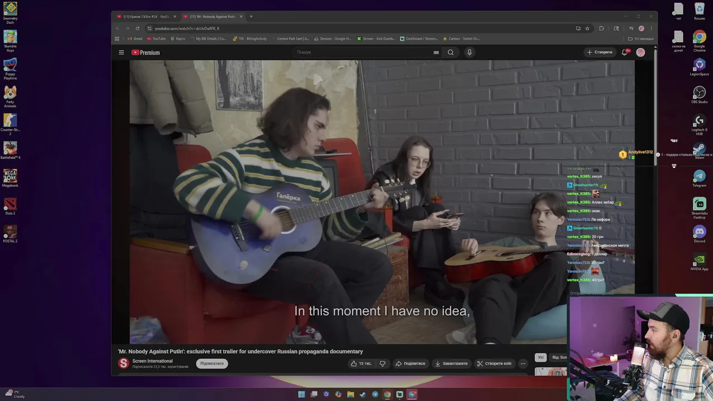
Task: Click the Підписатися subscribe button
Action: click(x=212, y=364)
